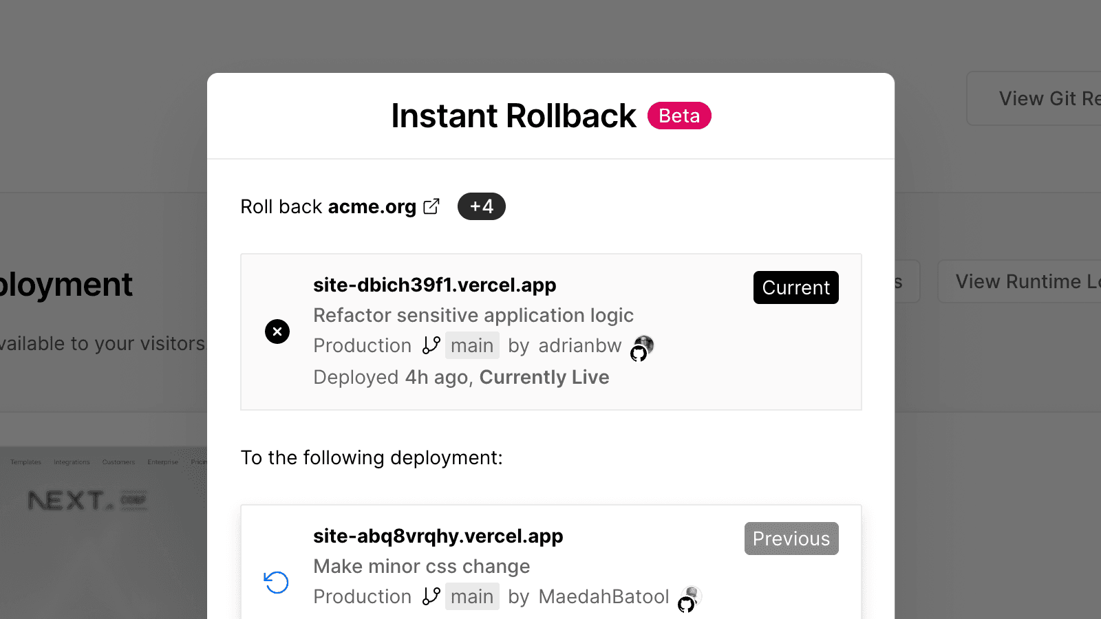This screenshot has height=619, width=1101.
Task: Click the git branch icon near adrianbw
Action: [x=431, y=345]
